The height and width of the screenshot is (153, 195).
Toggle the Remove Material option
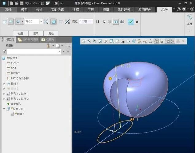pyautogui.click(x=53, y=22)
